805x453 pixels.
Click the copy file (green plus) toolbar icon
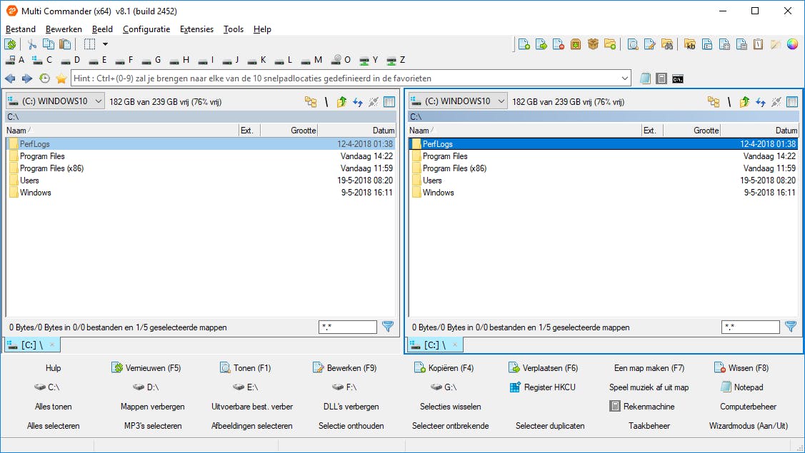click(x=524, y=45)
